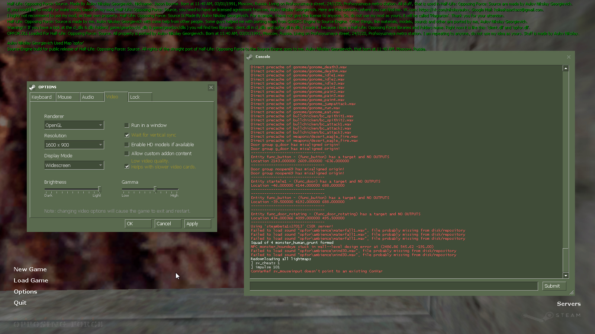The height and width of the screenshot is (334, 595).
Task: Click the Gamma slider handle
Action: coord(155,189)
